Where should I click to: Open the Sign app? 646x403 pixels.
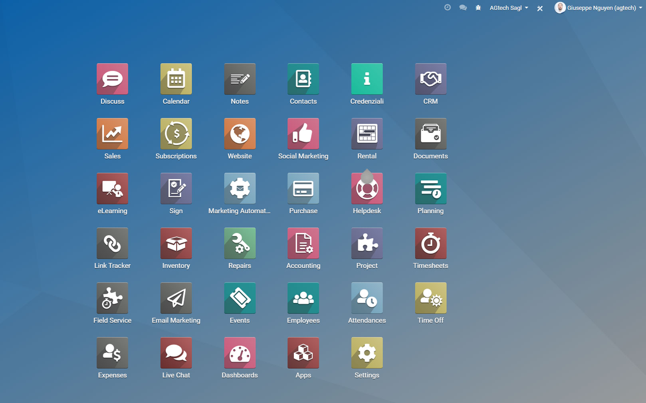(176, 188)
